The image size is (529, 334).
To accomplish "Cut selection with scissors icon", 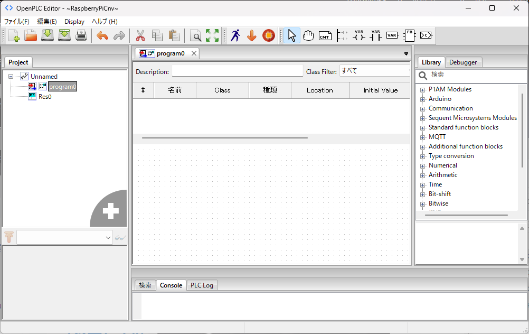I will tap(140, 35).
